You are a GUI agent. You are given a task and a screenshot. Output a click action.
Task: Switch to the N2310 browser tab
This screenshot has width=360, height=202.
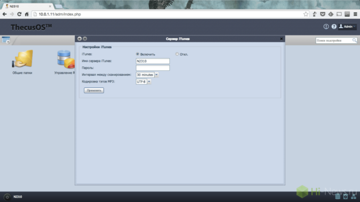(x=28, y=6)
